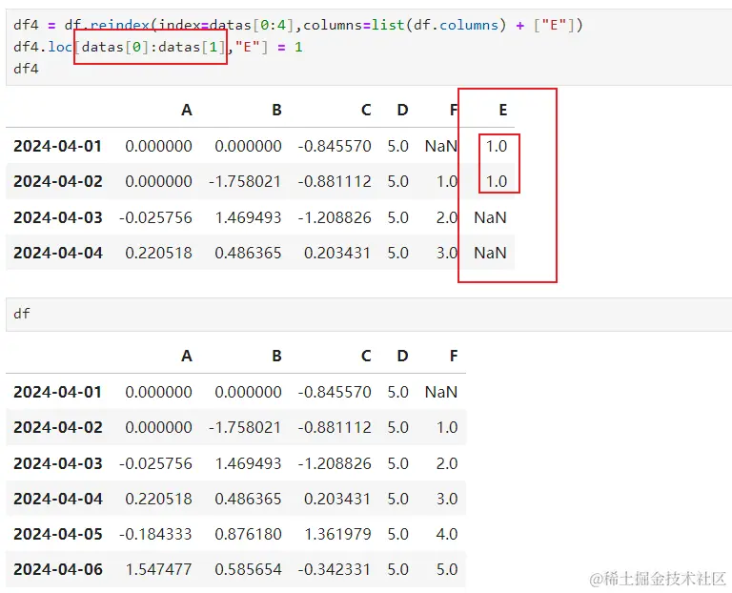Click the 2024-04-01 index in df output
The width and height of the screenshot is (732, 593).
(58, 392)
